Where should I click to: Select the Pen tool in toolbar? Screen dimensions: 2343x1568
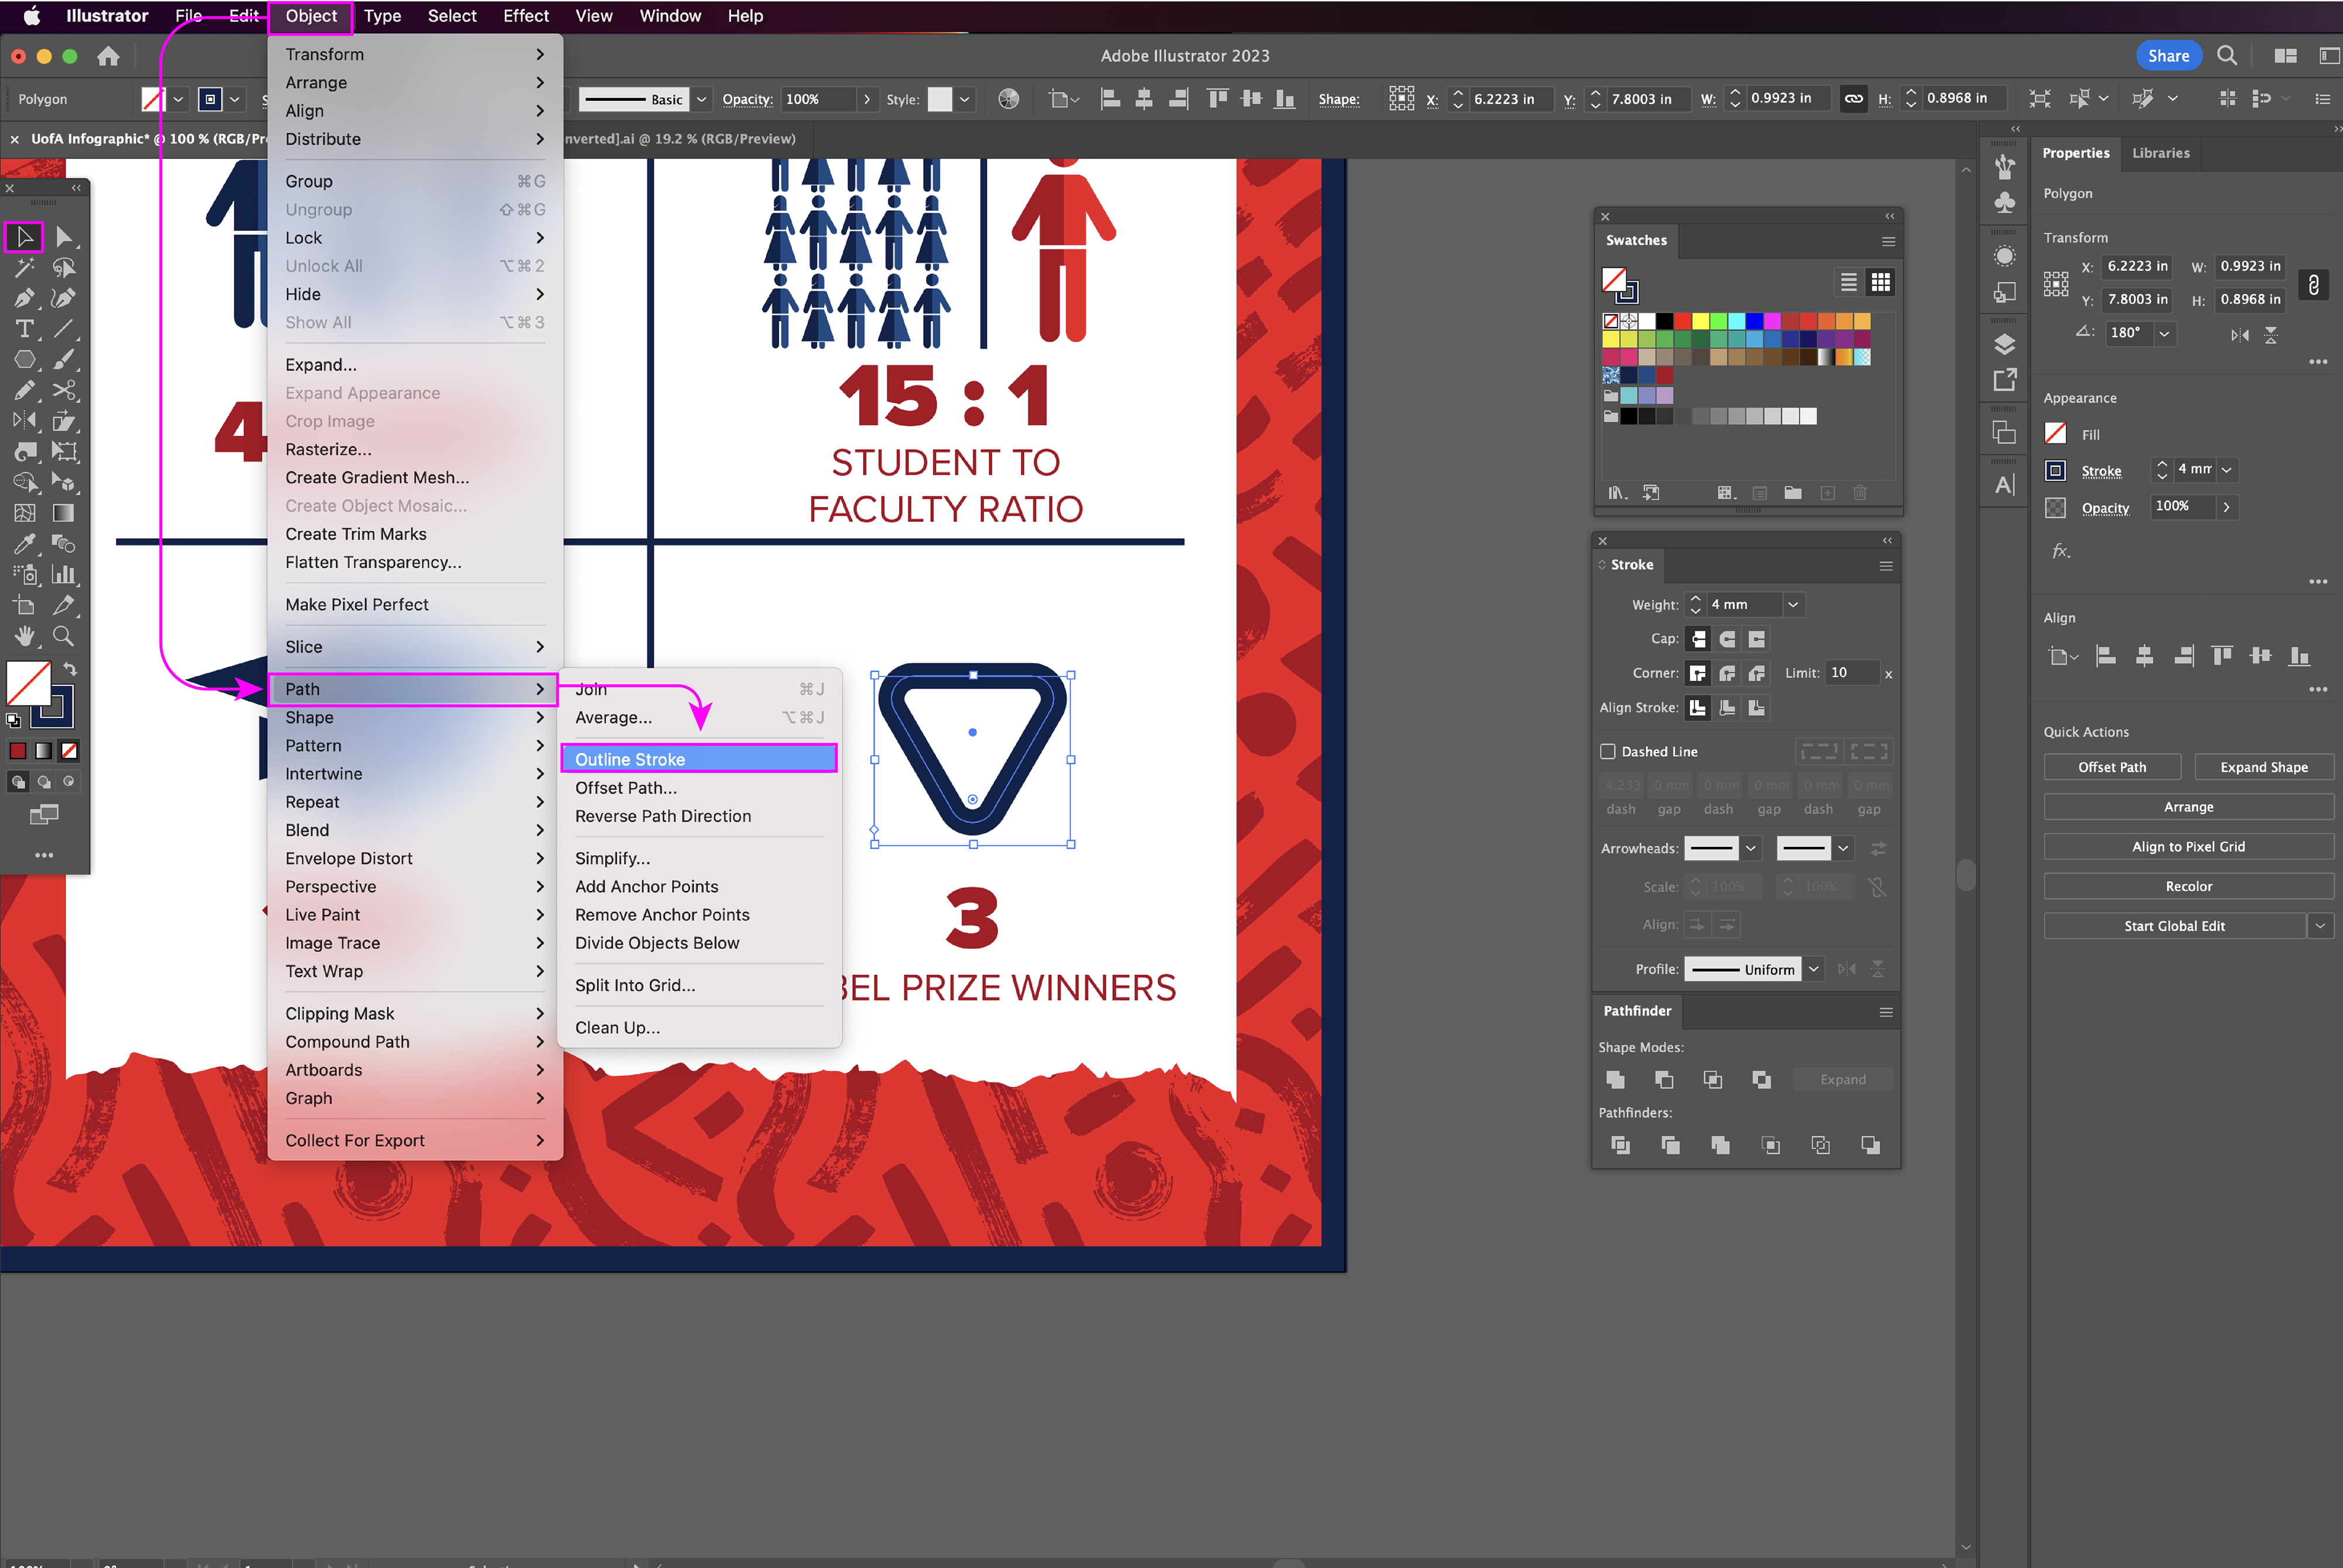tap(24, 298)
